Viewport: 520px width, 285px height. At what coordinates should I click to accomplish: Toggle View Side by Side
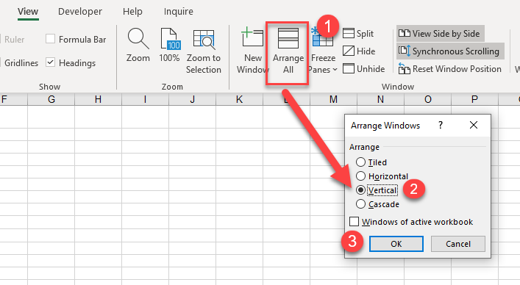[440, 34]
